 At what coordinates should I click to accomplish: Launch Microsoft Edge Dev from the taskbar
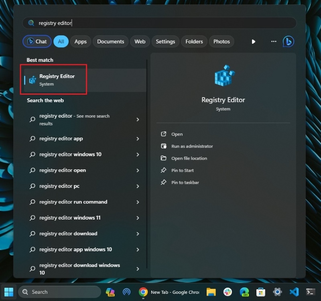click(x=244, y=292)
